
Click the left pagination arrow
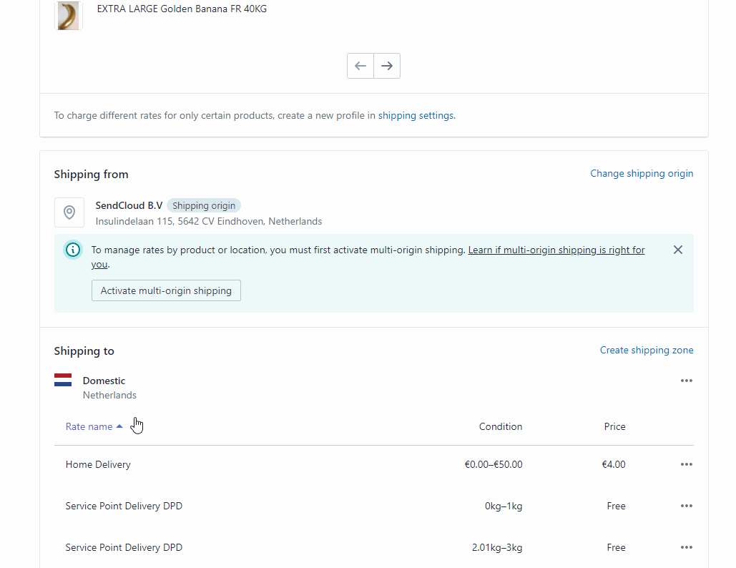[x=360, y=65]
